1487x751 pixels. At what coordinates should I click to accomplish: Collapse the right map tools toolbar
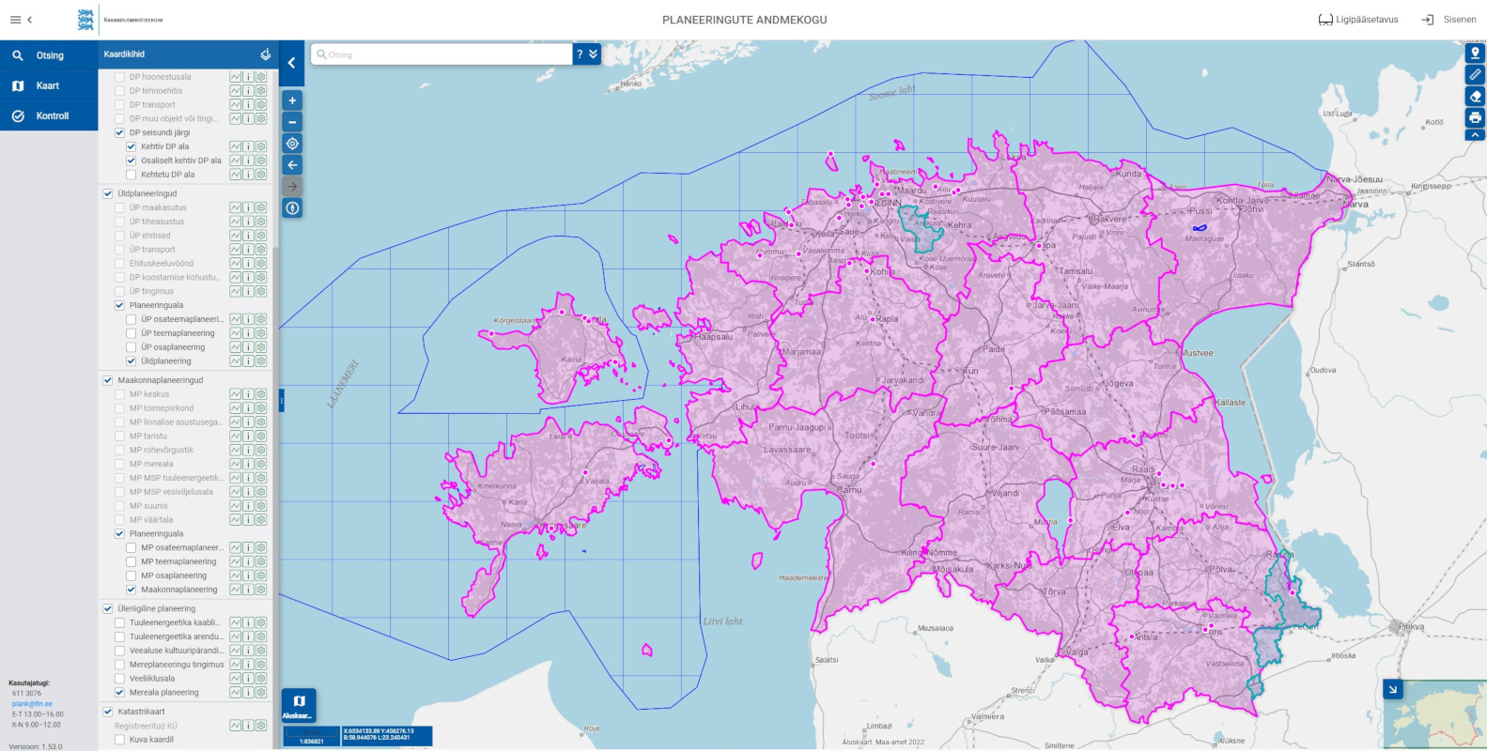(1475, 135)
